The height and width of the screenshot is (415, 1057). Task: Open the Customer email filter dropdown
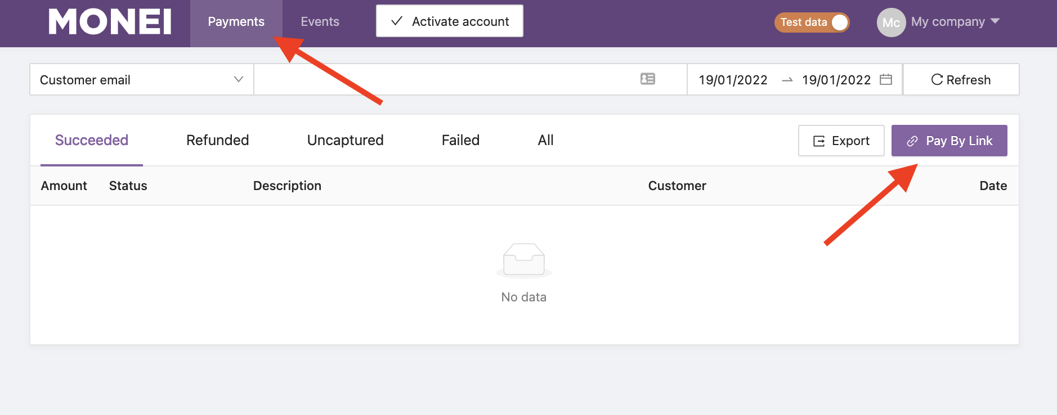click(142, 80)
